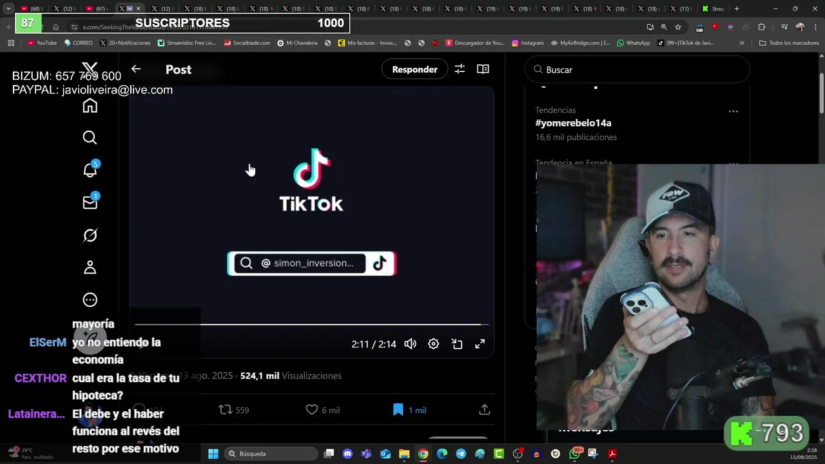Open Chrome extensions puzzle icon
Screen dimensions: 825x464
(x=762, y=27)
